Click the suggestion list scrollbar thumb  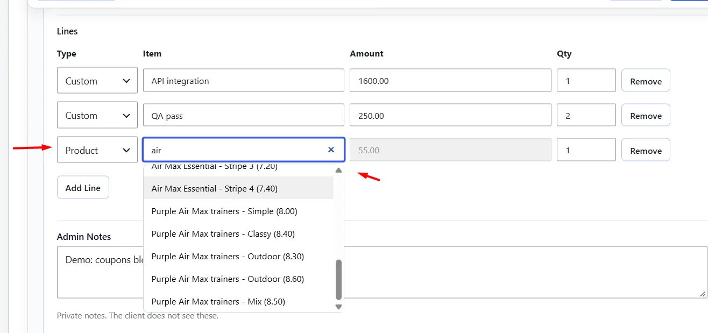point(338,280)
